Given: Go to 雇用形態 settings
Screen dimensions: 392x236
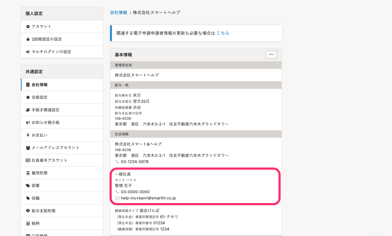Looking at the screenshot, I should (62, 173).
